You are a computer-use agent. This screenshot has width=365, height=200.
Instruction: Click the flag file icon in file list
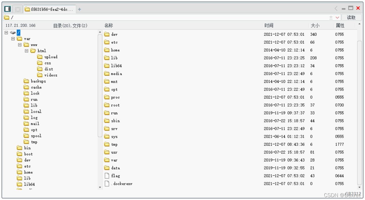pyautogui.click(x=107, y=176)
